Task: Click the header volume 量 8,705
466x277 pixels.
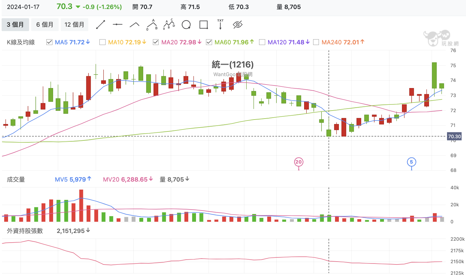Action: tap(289, 7)
